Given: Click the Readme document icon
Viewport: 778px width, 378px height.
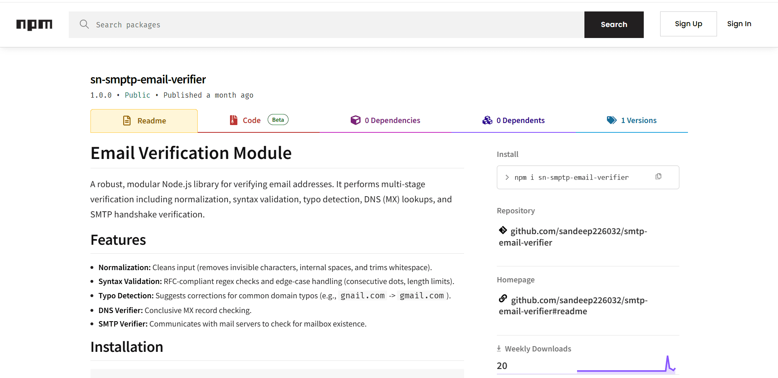Looking at the screenshot, I should pyautogui.click(x=127, y=121).
